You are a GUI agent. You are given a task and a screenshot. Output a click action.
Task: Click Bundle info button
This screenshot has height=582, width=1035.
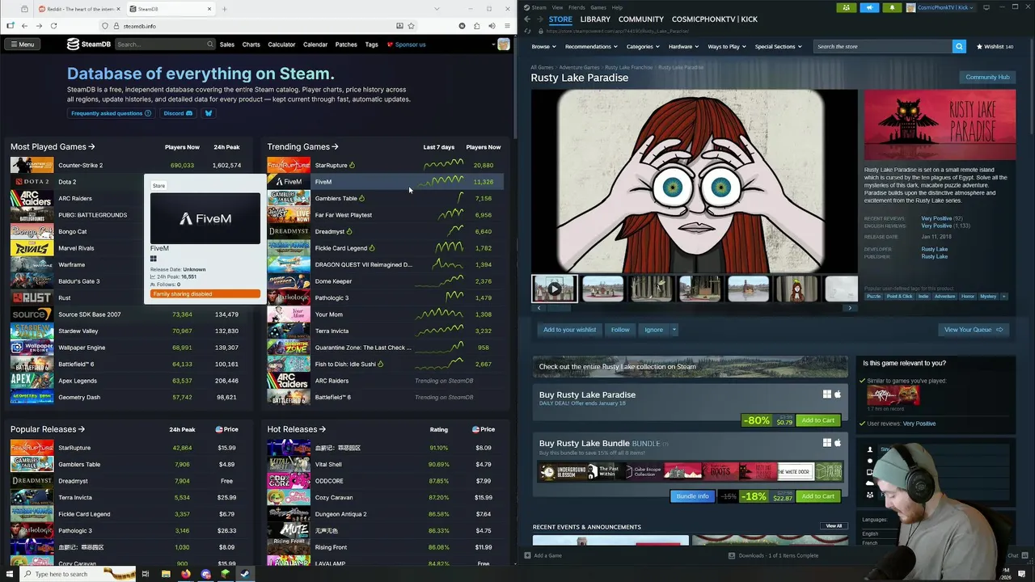pyautogui.click(x=692, y=496)
